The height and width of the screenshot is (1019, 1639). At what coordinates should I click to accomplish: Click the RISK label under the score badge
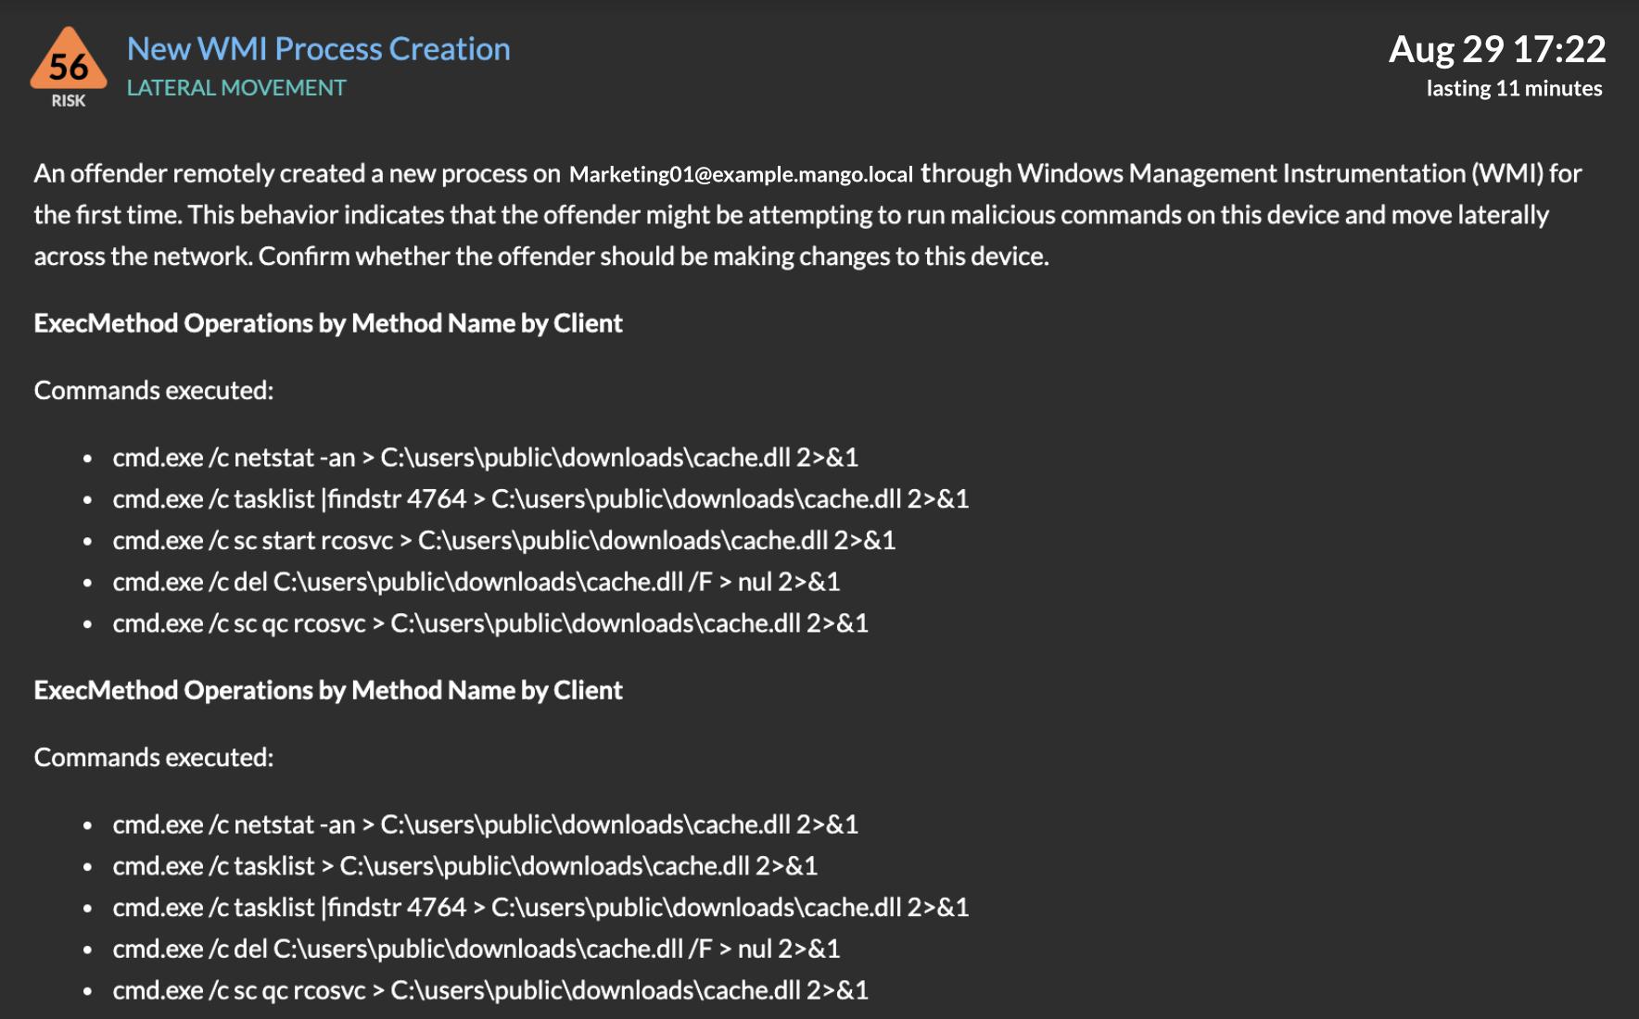pyautogui.click(x=69, y=101)
